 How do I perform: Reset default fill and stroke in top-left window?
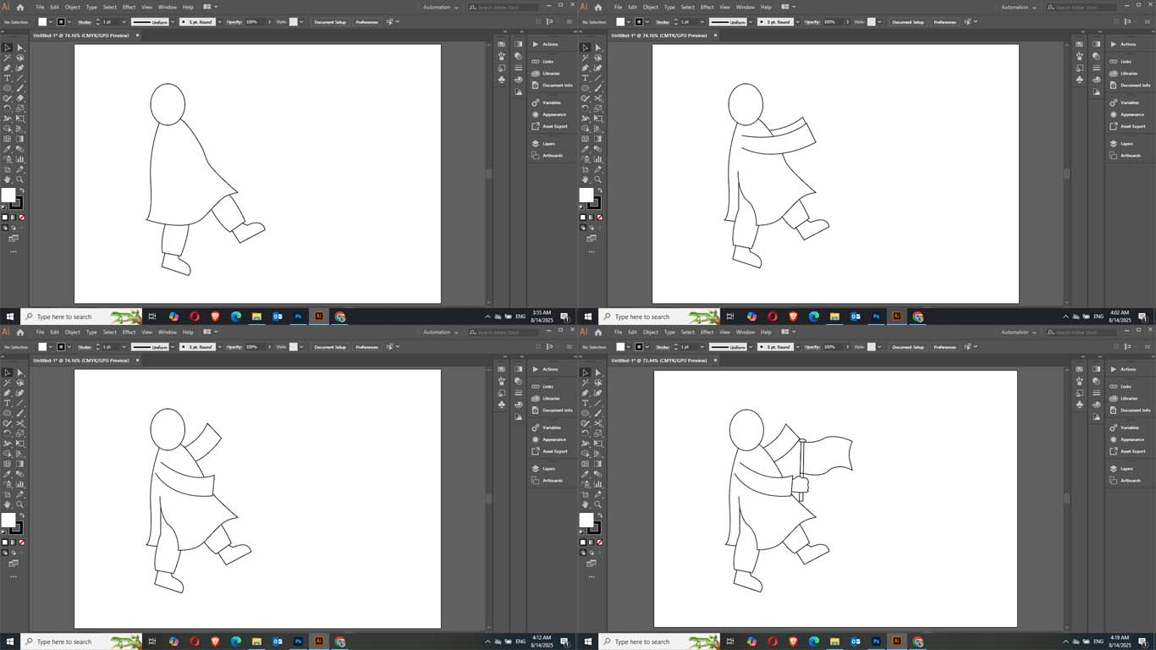pos(3,207)
